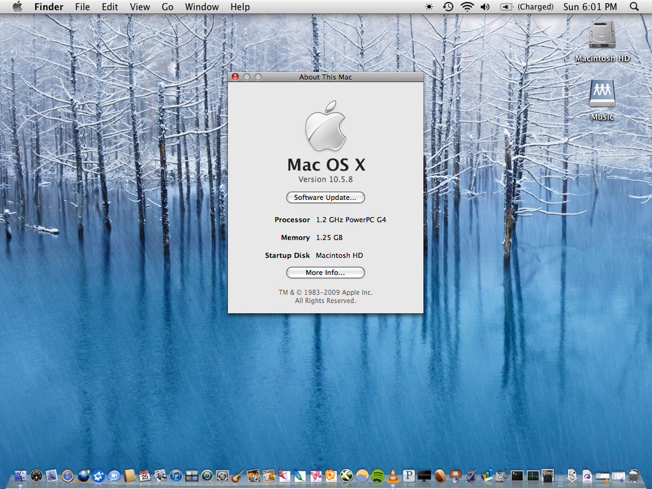
Task: Launch GarageBand guitar icon in Dock
Action: click(x=238, y=476)
